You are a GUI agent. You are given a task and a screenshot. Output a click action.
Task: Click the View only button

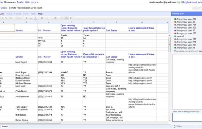tap(197, 8)
